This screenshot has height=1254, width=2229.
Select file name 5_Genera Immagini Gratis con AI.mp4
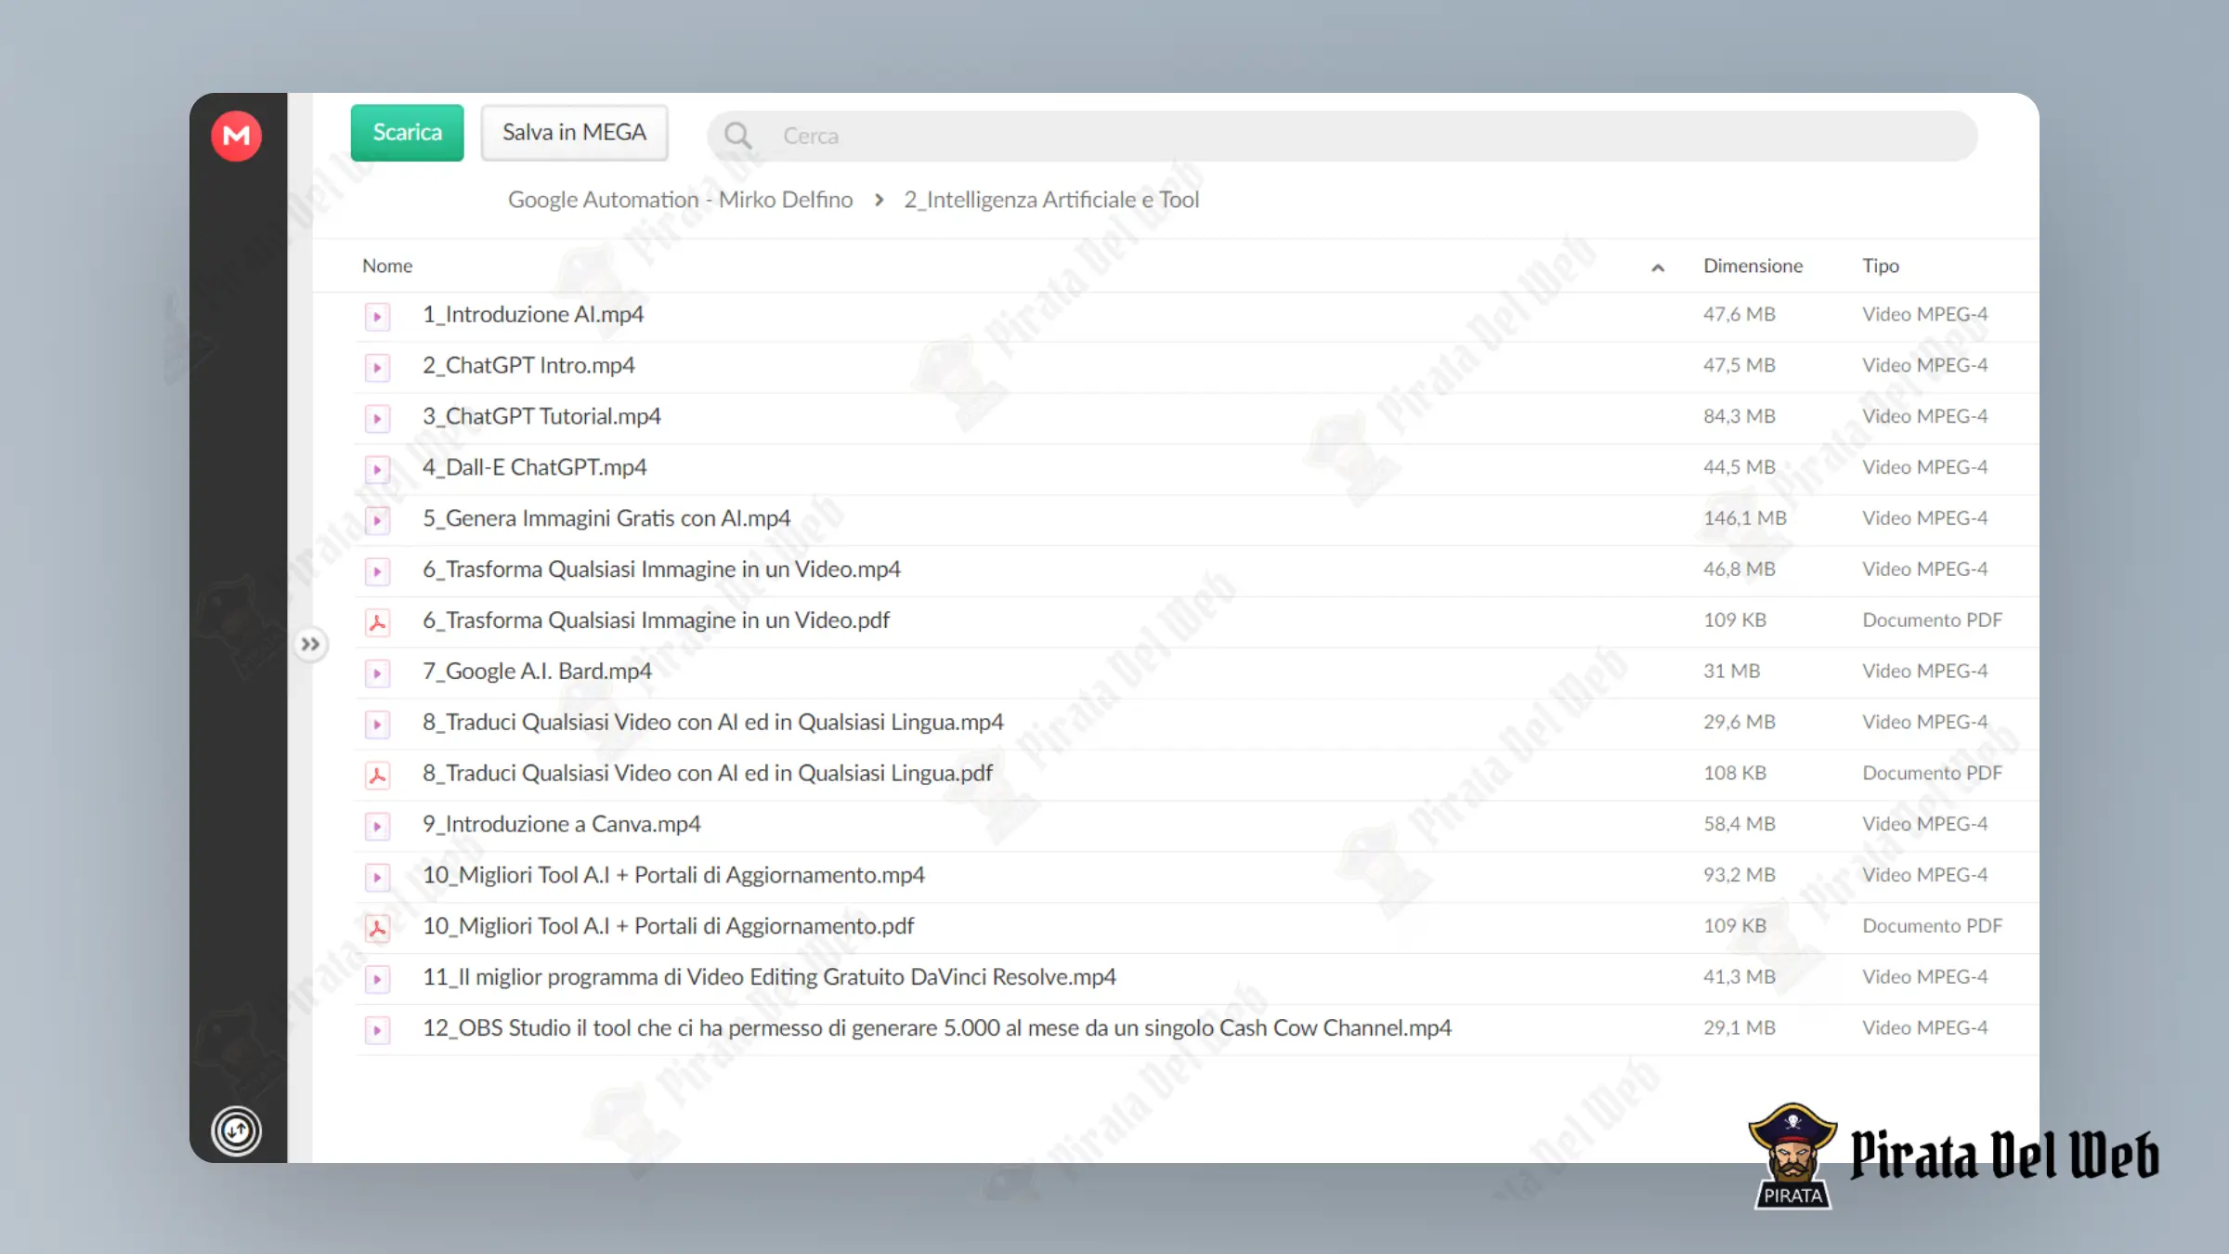pyautogui.click(x=606, y=518)
